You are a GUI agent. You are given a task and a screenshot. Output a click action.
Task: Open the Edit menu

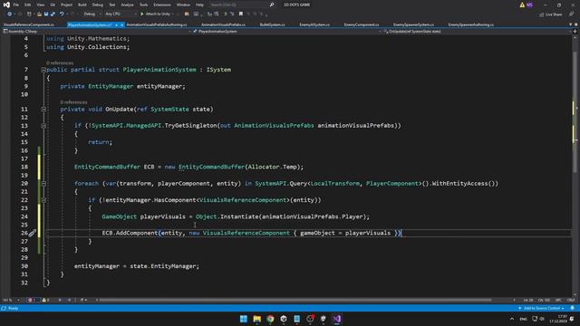coord(28,5)
